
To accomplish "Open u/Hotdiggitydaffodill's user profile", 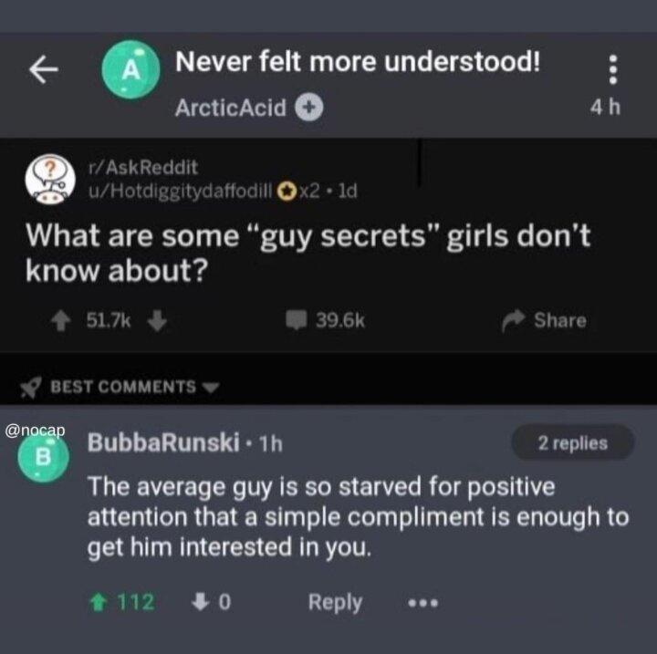I will click(180, 192).
